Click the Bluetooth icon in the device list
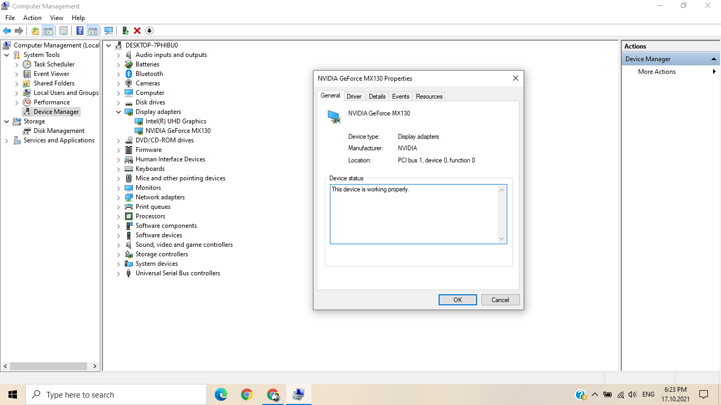Image resolution: width=721 pixels, height=405 pixels. pos(128,74)
